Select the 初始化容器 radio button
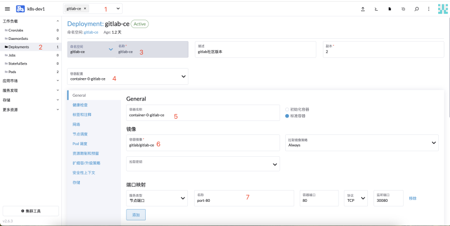 [x=287, y=109]
